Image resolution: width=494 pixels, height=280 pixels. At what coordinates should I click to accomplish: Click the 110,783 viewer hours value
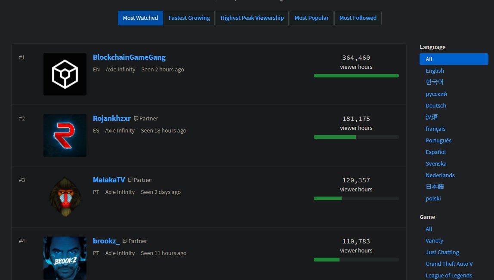click(x=356, y=241)
